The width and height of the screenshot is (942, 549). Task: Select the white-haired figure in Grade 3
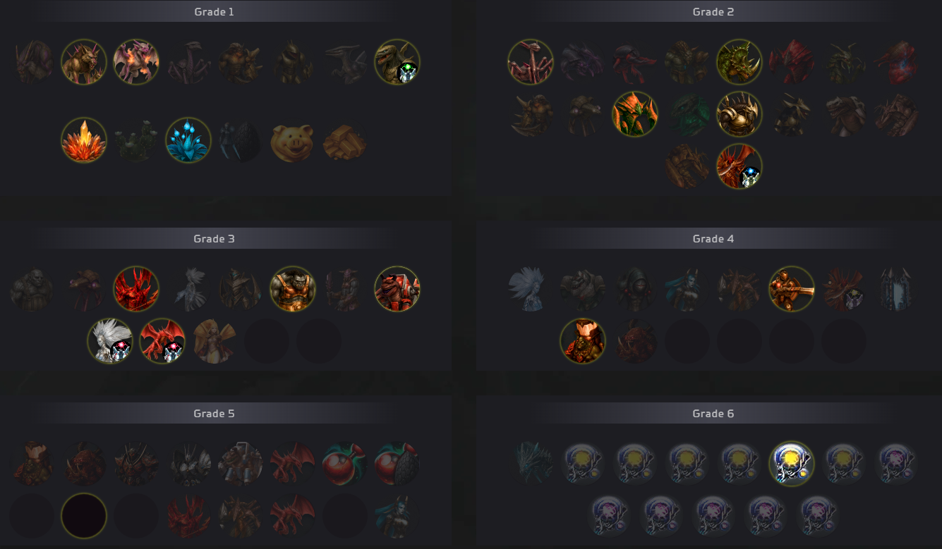pos(110,341)
